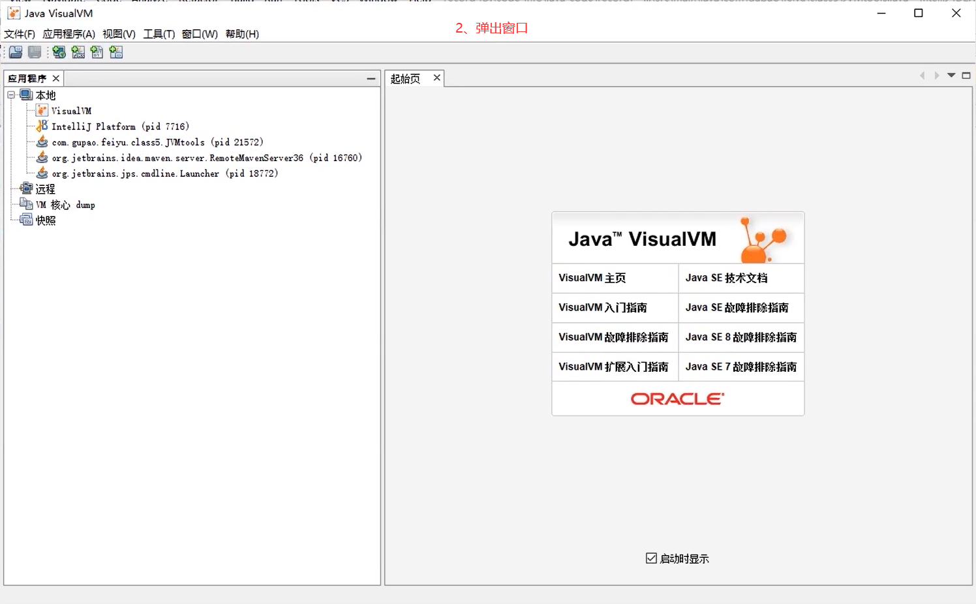Image resolution: width=976 pixels, height=604 pixels.
Task: Close the 起始页 tab
Action: 437,78
